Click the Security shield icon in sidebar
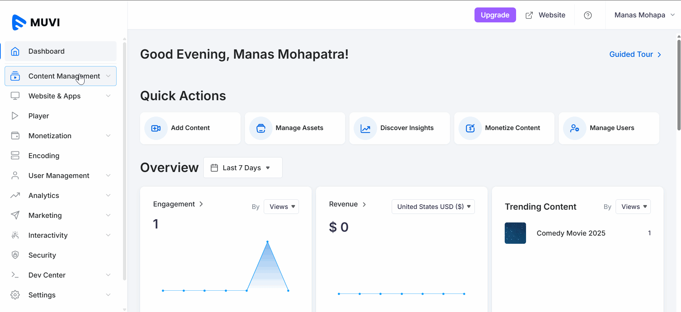 [x=15, y=255]
